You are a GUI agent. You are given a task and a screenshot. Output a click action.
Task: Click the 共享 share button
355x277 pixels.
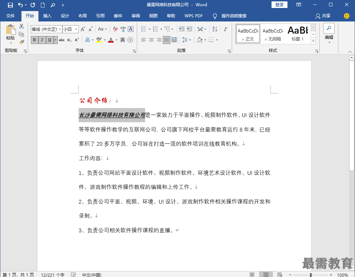click(323, 16)
